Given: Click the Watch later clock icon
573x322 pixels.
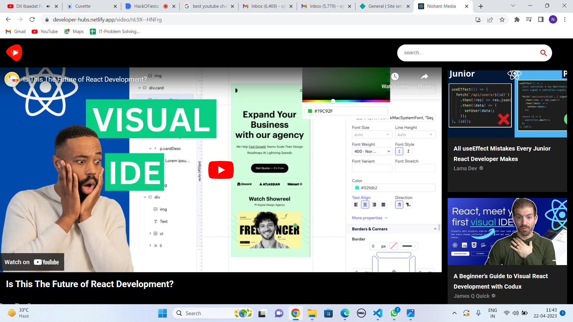Looking at the screenshot, I should 395,77.
